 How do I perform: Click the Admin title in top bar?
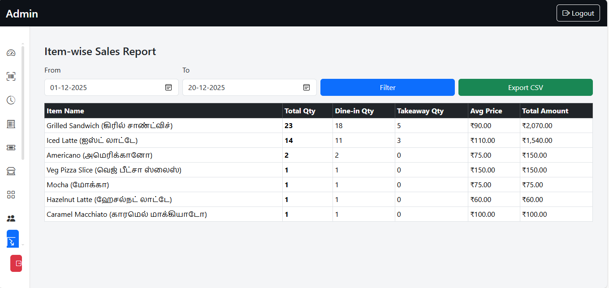coord(22,13)
